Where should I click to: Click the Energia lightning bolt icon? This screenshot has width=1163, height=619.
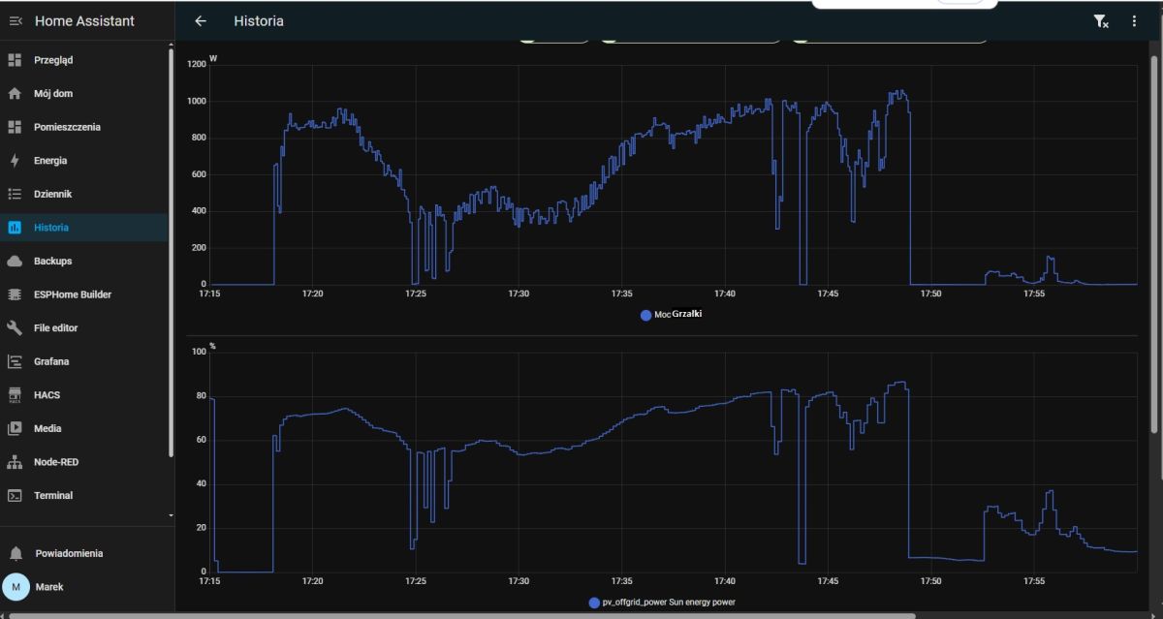click(15, 161)
